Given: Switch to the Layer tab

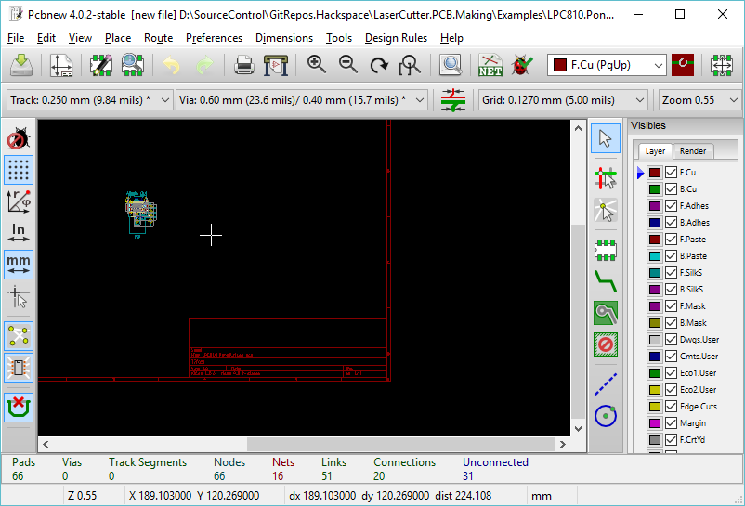Looking at the screenshot, I should pos(655,151).
